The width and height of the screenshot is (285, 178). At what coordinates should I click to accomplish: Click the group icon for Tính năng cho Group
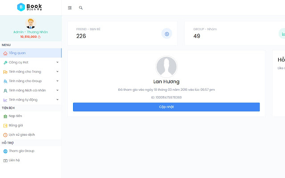pos(5,81)
